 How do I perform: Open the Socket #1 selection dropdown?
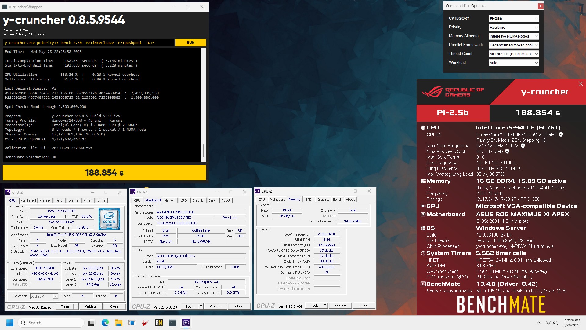[44, 296]
